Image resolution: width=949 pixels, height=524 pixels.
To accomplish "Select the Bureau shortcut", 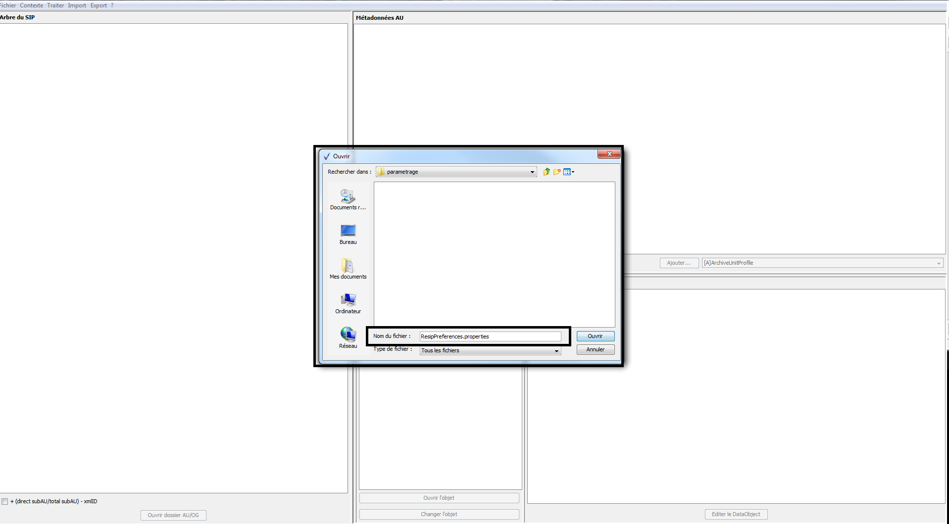I will tap(348, 234).
